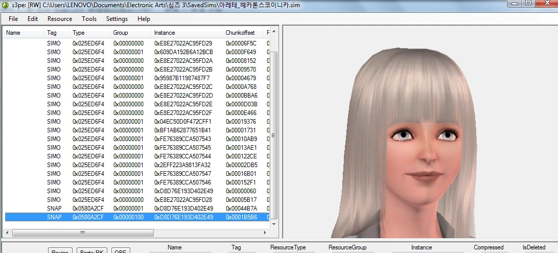This screenshot has height=253, width=558.
Task: Open the Settings menu
Action: [x=117, y=19]
